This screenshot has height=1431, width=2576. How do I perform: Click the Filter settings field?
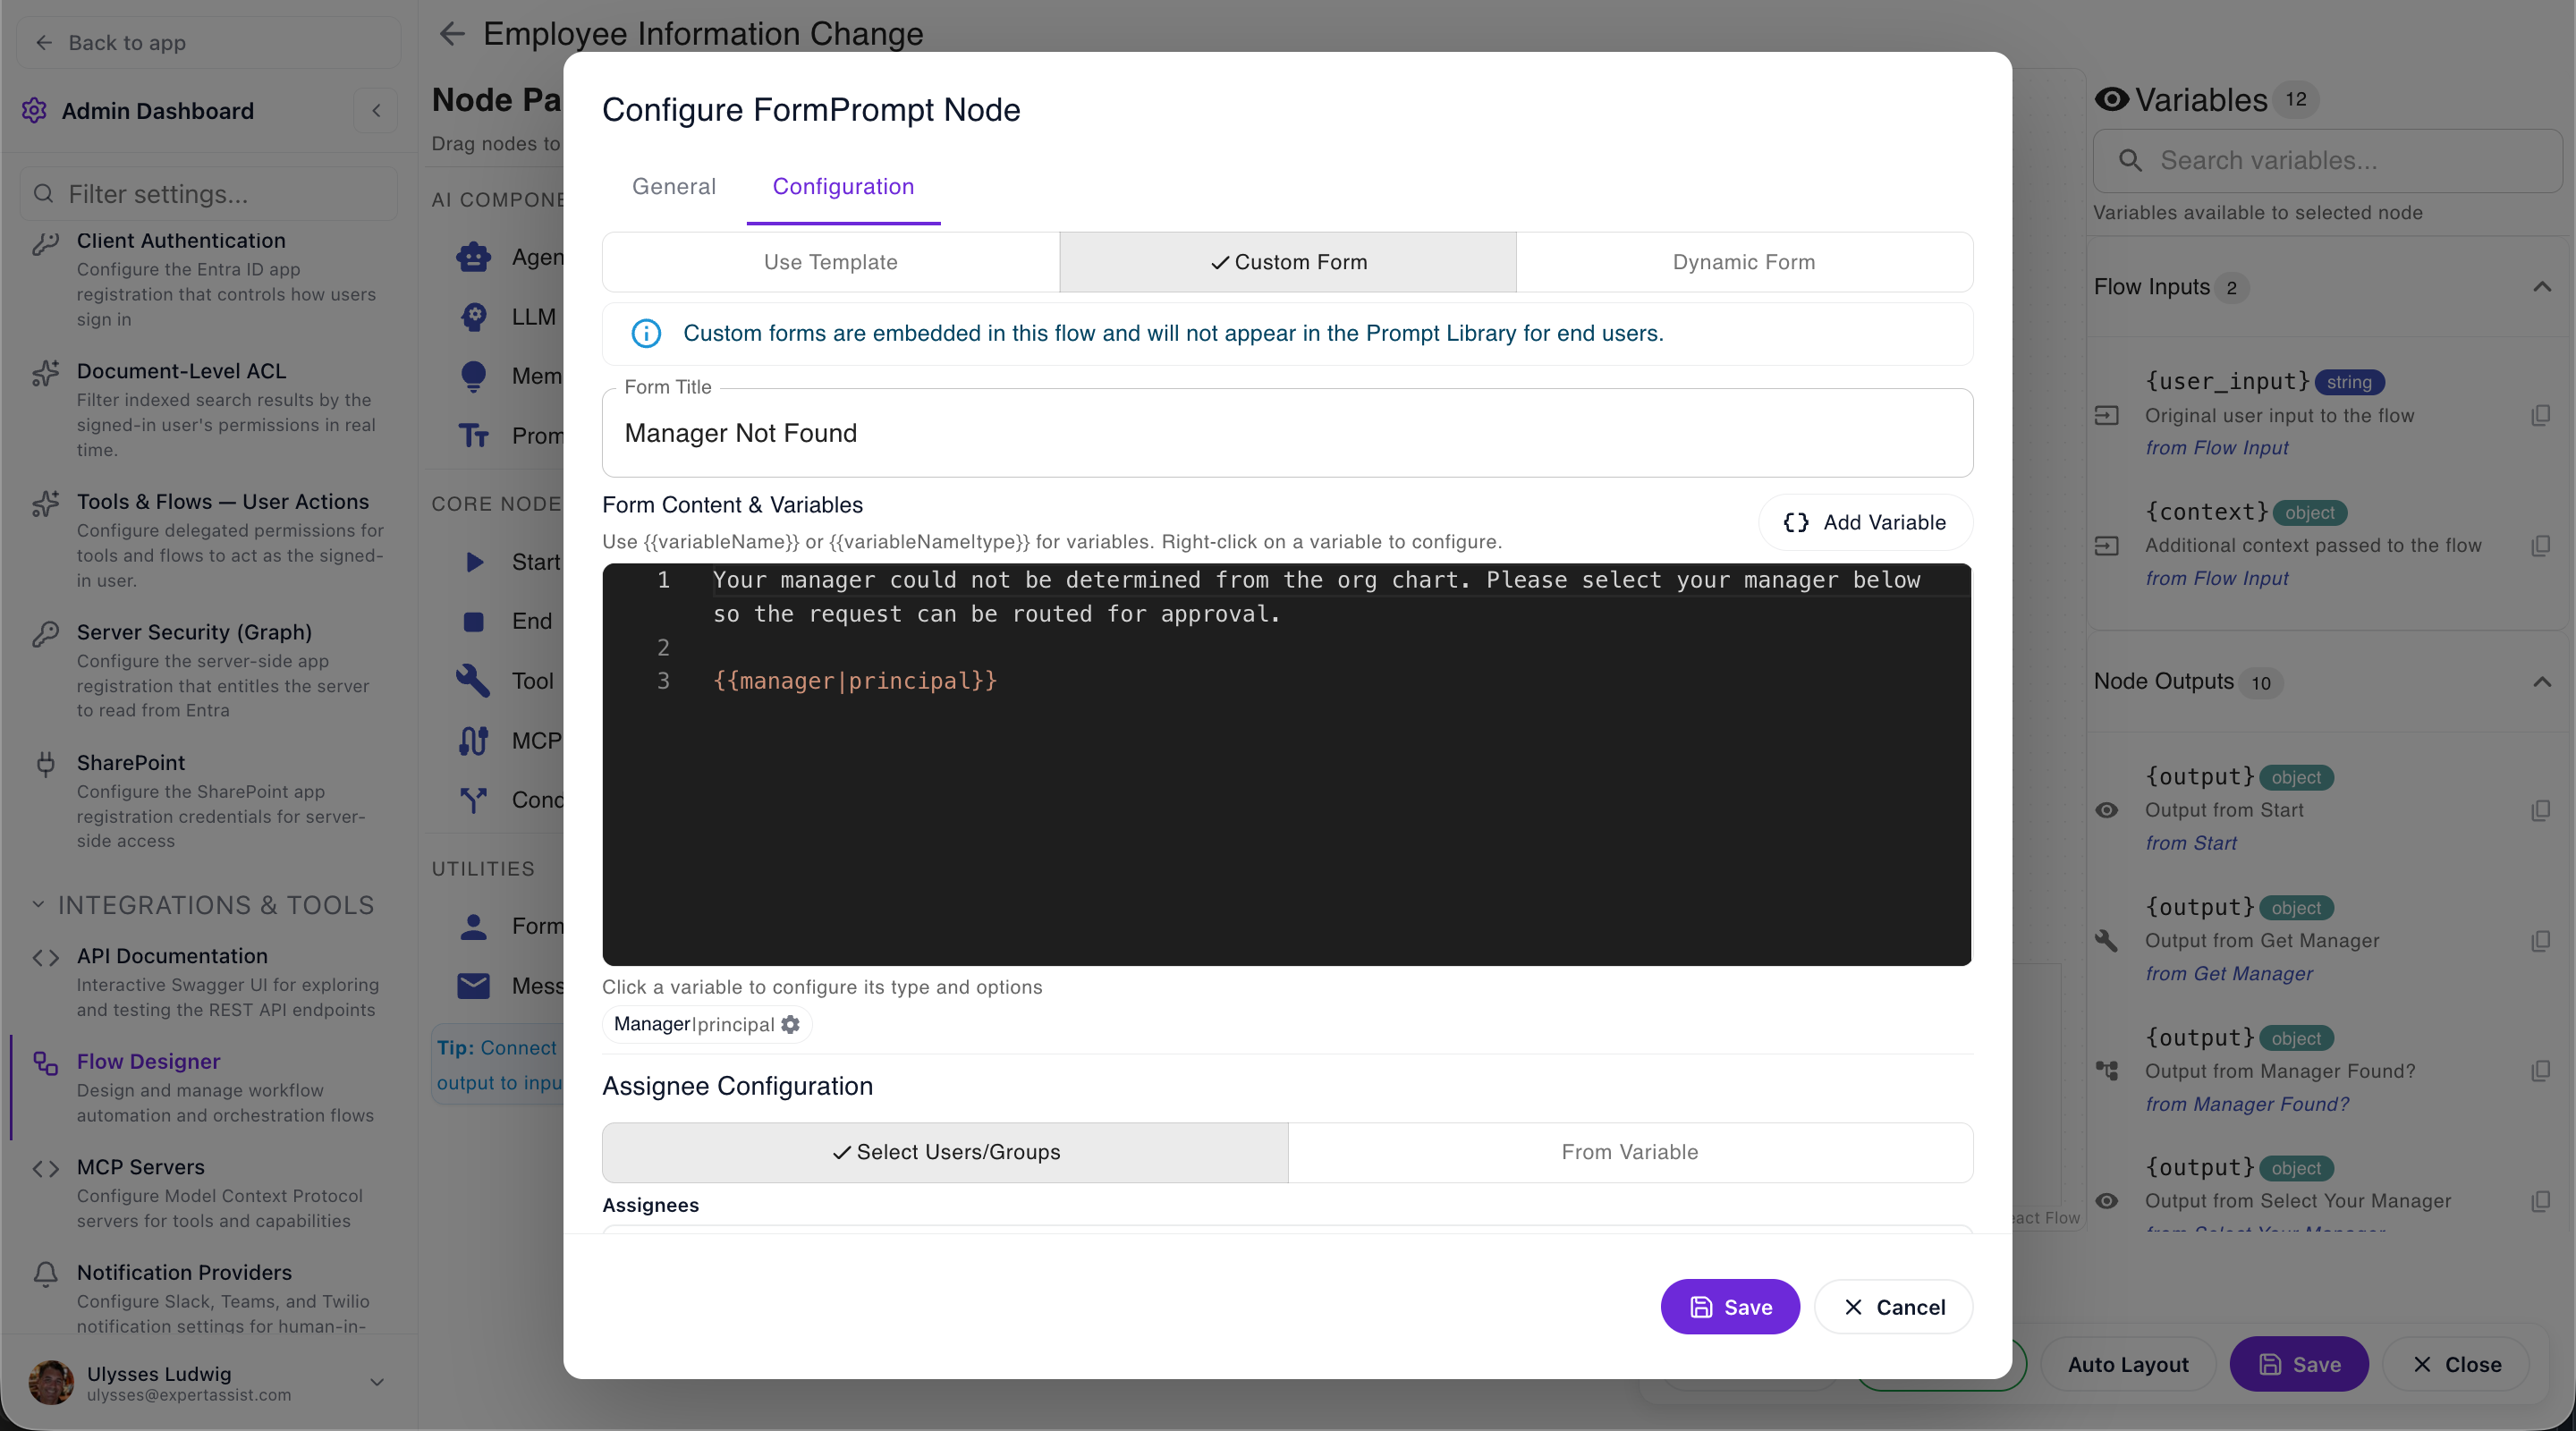click(x=208, y=194)
